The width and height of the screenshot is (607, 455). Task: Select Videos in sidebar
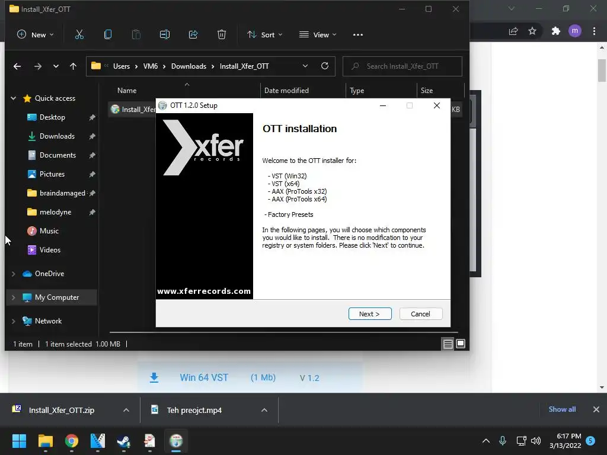pos(49,250)
